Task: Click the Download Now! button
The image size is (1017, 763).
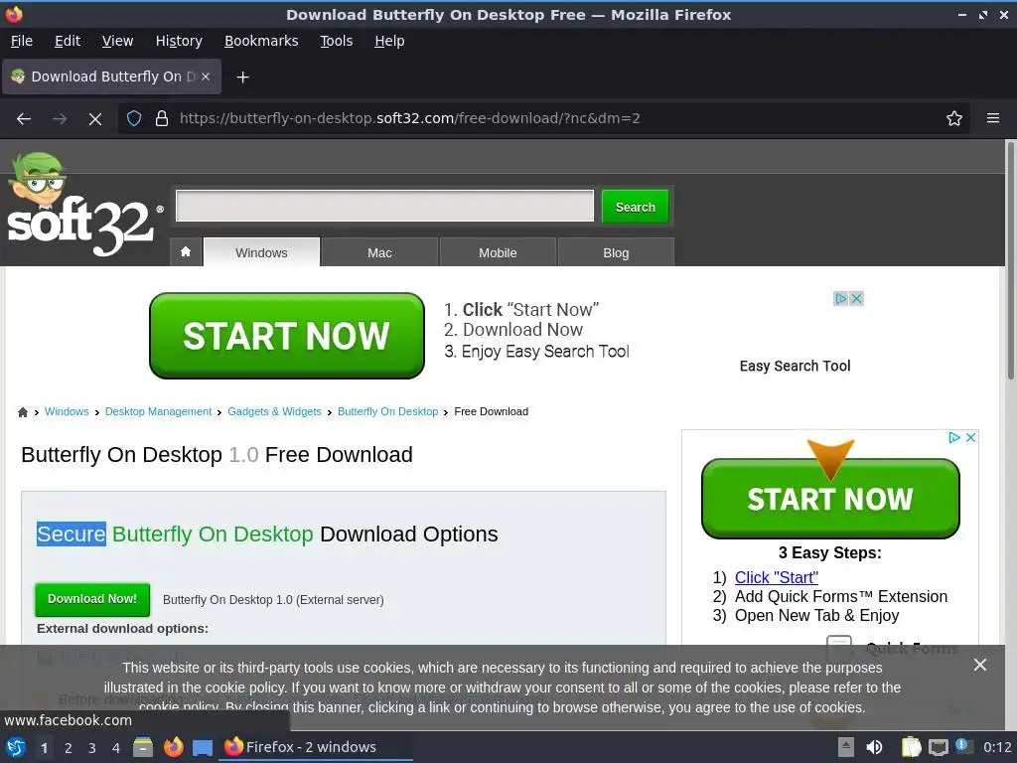Action: tap(92, 599)
